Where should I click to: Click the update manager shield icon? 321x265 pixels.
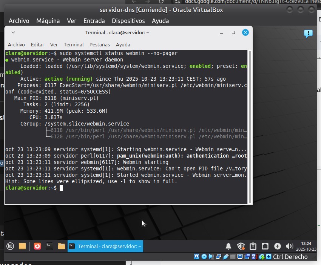coord(241,246)
